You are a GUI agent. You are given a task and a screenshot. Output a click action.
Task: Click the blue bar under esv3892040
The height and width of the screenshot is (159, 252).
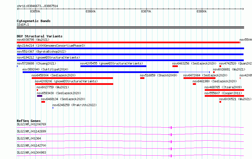pos(101,72)
